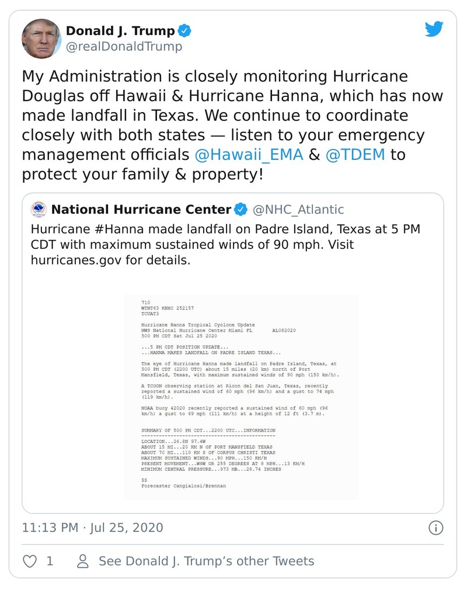
Task: Click the like count number
Action: [x=50, y=561]
